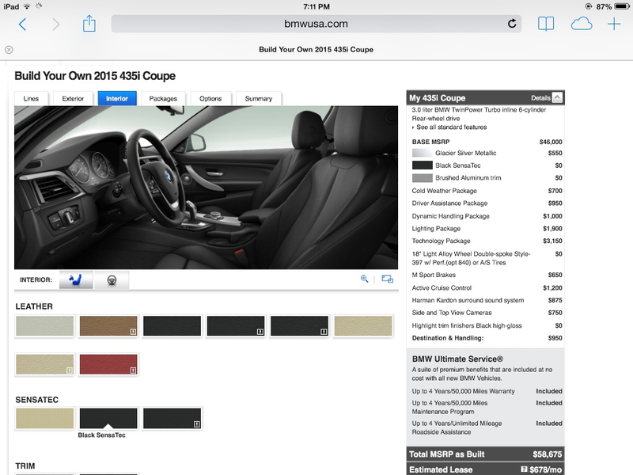633x475 pixels.
Task: Click the estimated lease help icon
Action: pos(524,469)
